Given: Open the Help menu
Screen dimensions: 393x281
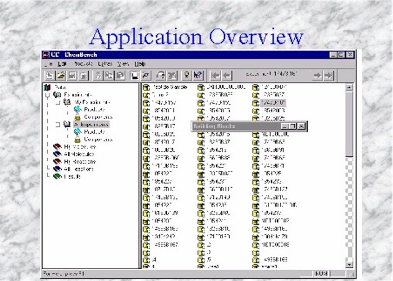Looking at the screenshot, I should coord(139,64).
